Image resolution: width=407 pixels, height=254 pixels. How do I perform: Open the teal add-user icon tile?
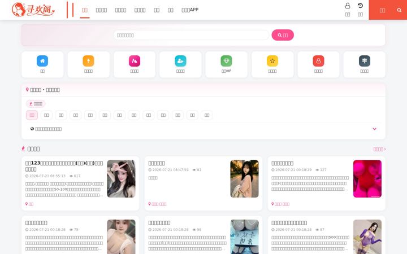pyautogui.click(x=180, y=61)
